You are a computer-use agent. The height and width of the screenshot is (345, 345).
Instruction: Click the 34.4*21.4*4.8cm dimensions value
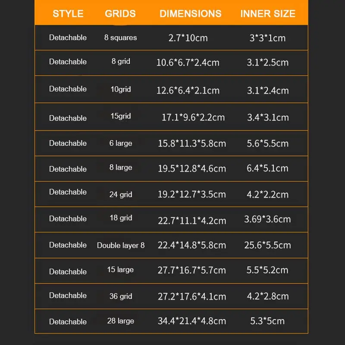[192, 321]
